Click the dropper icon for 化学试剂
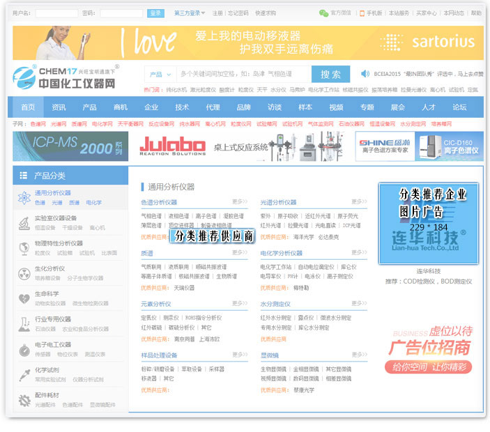The image size is (490, 432). (x=23, y=374)
